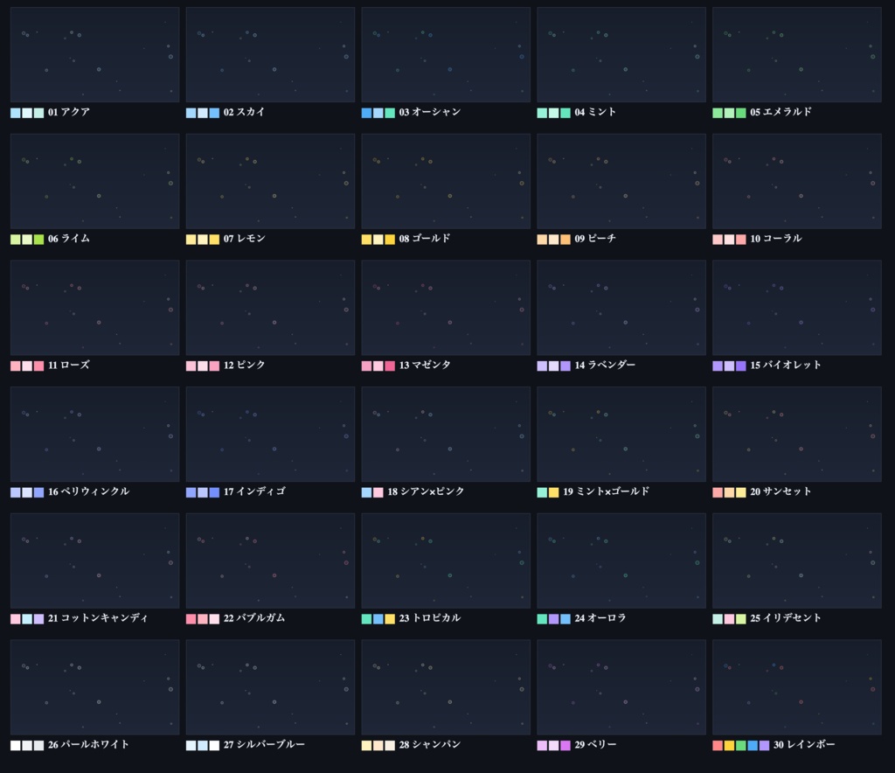
Task: Click the label text 「01 アクア」
Action: [69, 112]
